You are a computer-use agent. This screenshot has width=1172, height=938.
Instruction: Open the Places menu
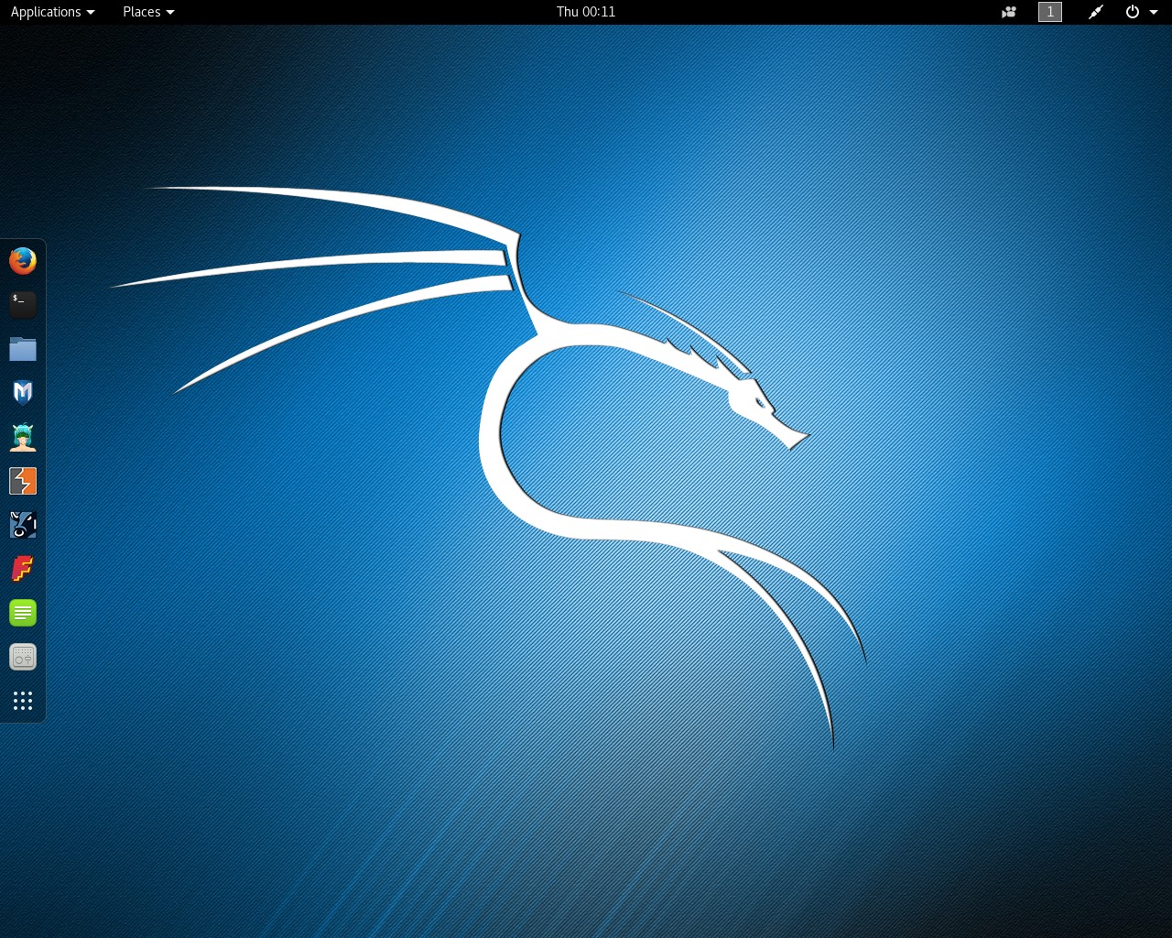click(148, 12)
